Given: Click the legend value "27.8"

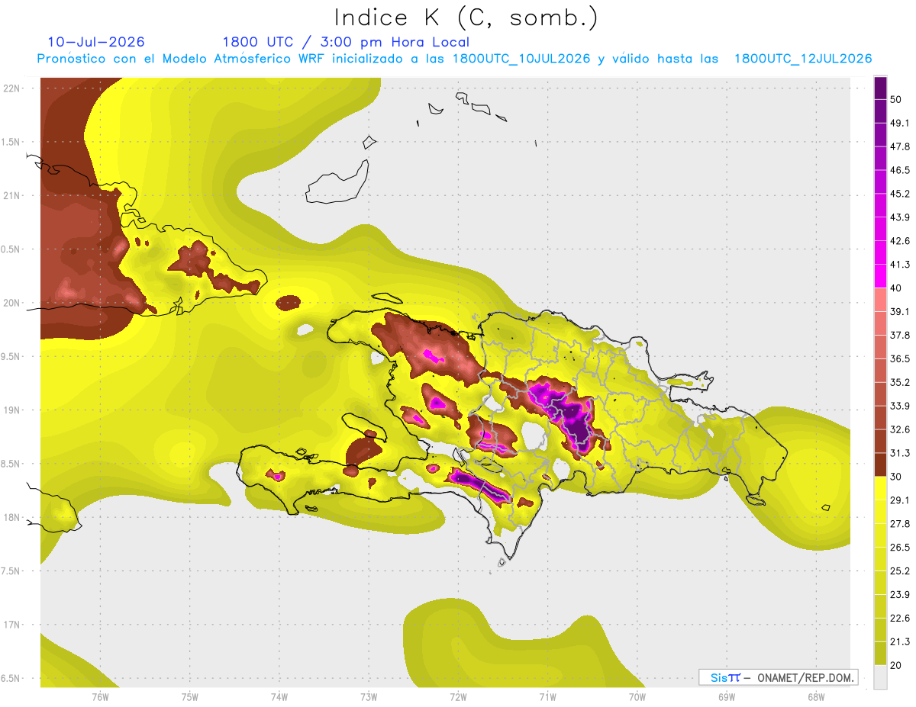Looking at the screenshot, I should 900,523.
